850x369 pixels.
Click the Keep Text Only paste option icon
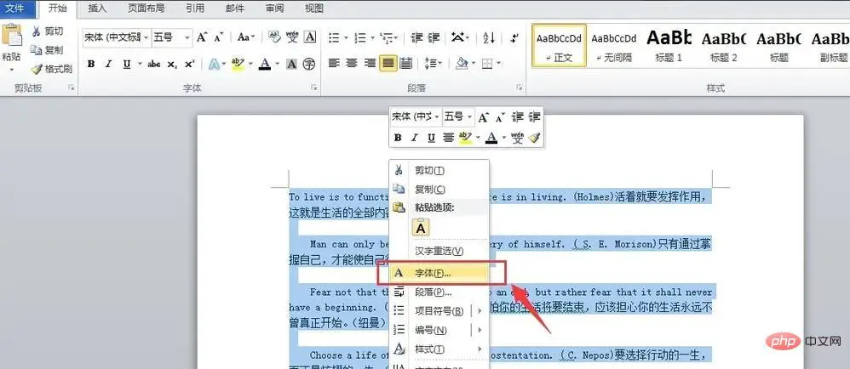[422, 228]
